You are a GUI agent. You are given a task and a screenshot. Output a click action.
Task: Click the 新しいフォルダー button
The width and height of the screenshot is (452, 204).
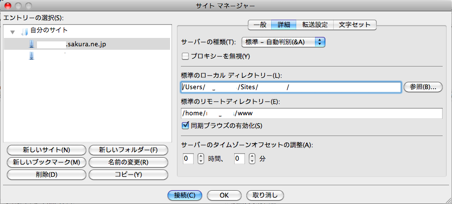[128, 150]
